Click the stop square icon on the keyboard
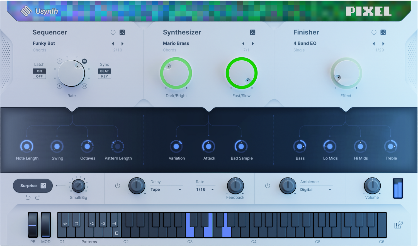The image size is (418, 246). (x=116, y=233)
